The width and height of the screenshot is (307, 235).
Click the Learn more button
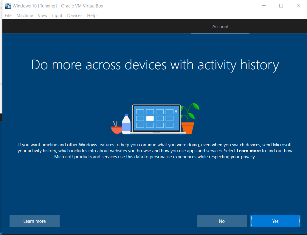pos(35,221)
